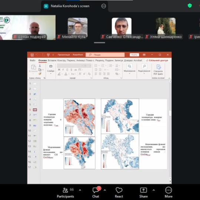This screenshot has width=200, height=200.
Task: Toggle bold Ж formatting
Action: coord(59,70)
